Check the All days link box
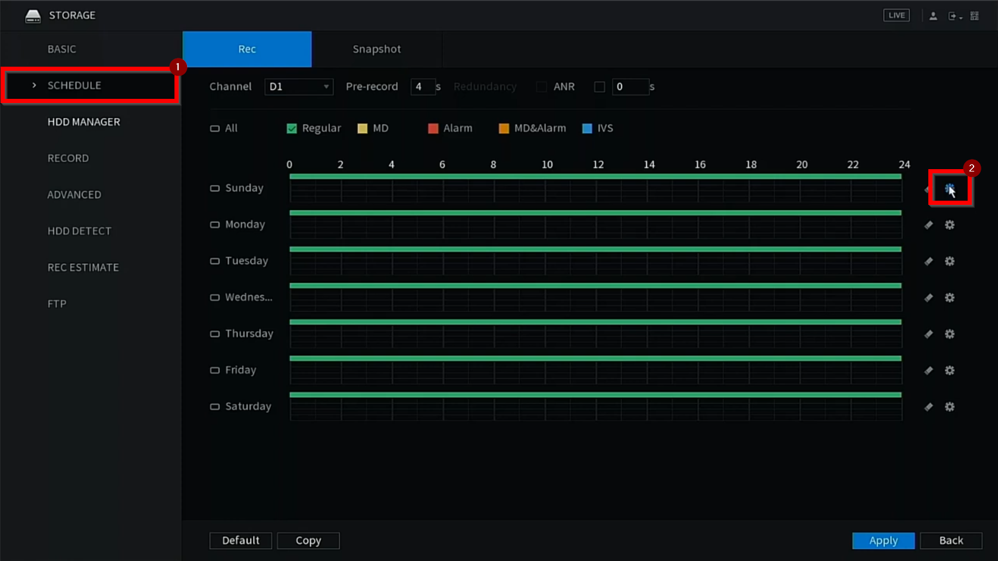Viewport: 998px width, 561px height. (x=215, y=129)
